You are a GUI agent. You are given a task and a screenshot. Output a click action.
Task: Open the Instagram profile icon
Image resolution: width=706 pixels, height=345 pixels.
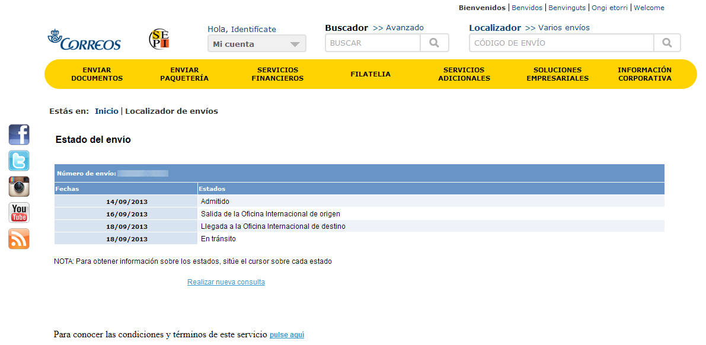[x=18, y=187]
